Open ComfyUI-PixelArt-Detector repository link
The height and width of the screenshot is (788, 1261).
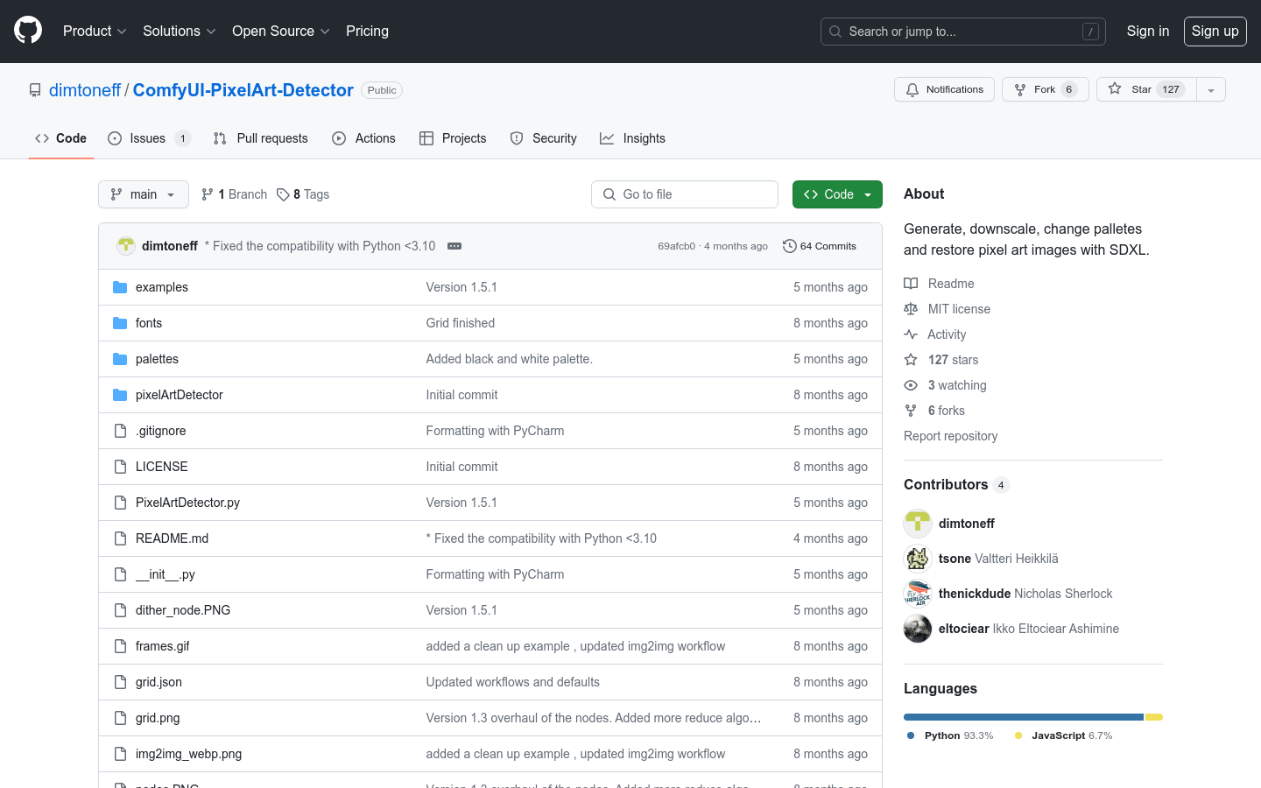(243, 90)
